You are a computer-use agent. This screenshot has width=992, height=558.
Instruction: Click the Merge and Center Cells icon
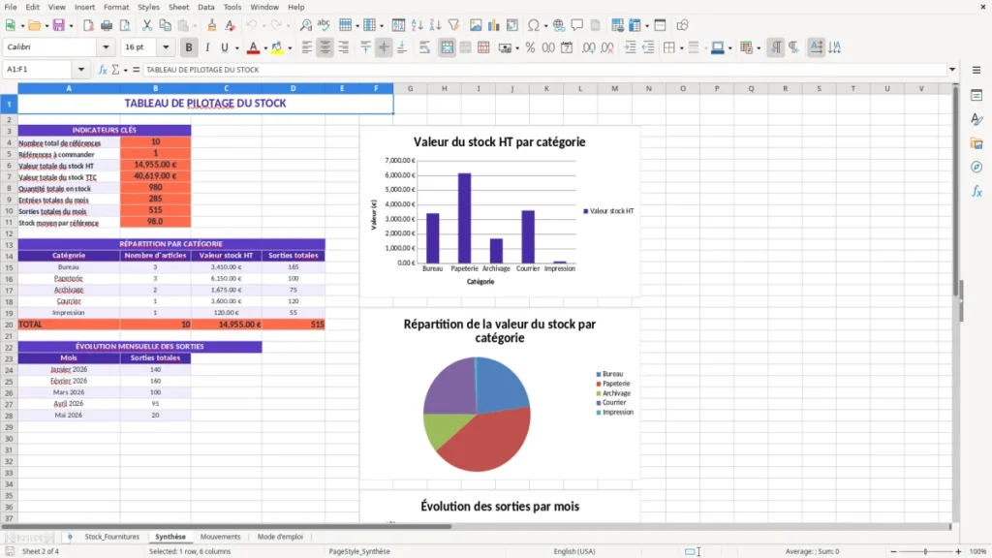[447, 47]
